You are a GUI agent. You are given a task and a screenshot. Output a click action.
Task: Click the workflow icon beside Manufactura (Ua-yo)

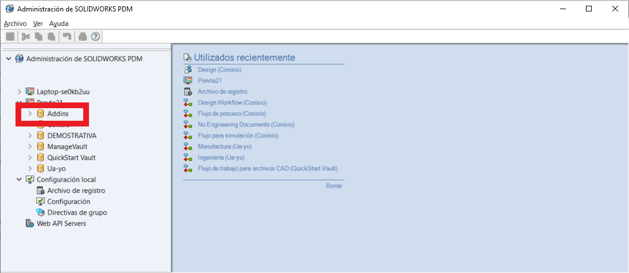tap(188, 147)
